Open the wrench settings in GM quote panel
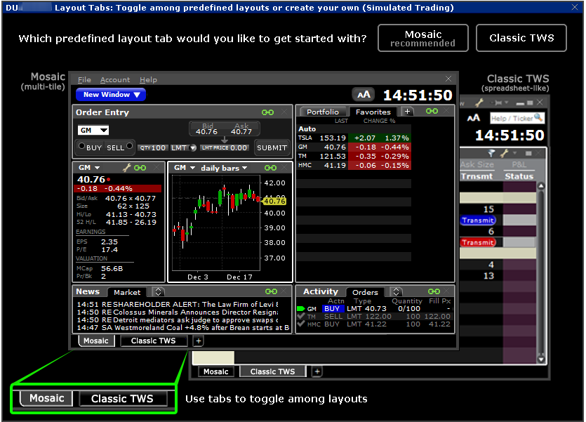The image size is (586, 422). click(x=127, y=168)
